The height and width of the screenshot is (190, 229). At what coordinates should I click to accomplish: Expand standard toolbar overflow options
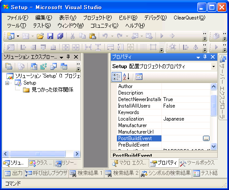[205, 36]
